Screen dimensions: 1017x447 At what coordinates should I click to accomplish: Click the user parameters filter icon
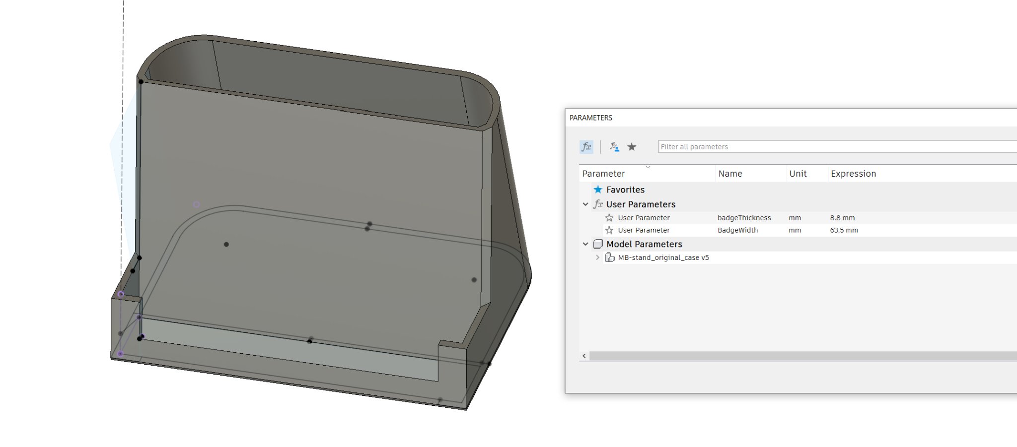click(x=614, y=147)
